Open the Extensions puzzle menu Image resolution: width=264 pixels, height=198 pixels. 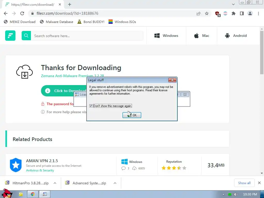point(234,13)
